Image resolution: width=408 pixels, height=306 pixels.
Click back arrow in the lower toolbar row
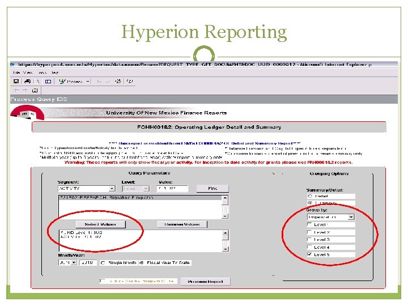point(16,90)
